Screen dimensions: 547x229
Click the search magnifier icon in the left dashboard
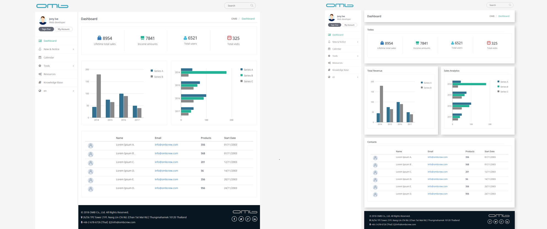(x=252, y=5)
